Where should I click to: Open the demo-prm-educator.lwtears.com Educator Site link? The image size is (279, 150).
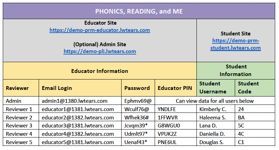click(100, 30)
